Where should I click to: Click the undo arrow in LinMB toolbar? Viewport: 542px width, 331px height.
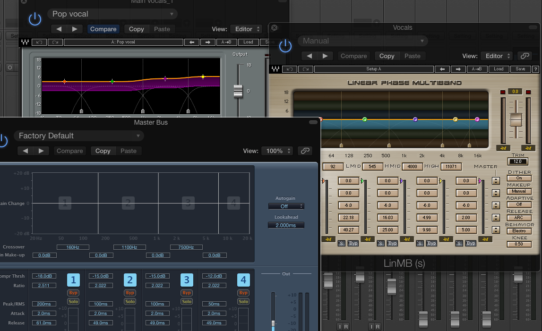(x=290, y=69)
